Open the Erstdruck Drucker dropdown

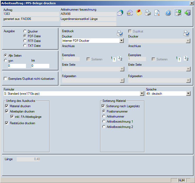pos(122,41)
